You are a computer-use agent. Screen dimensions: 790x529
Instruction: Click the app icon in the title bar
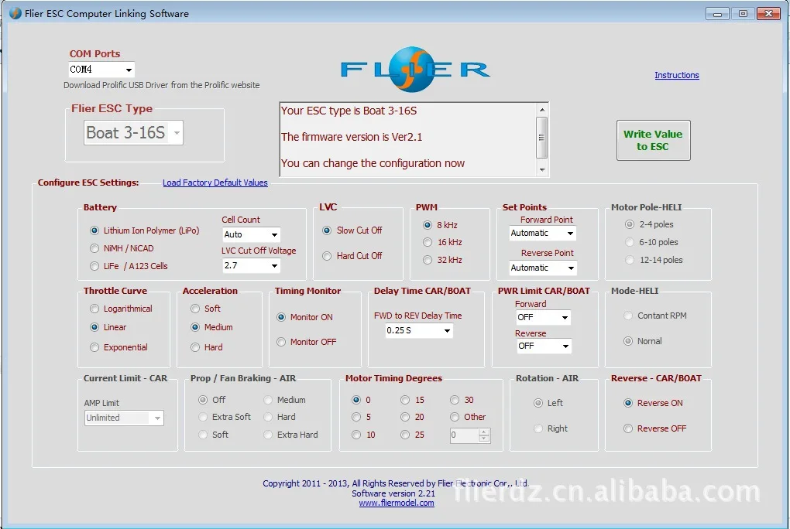coord(15,14)
